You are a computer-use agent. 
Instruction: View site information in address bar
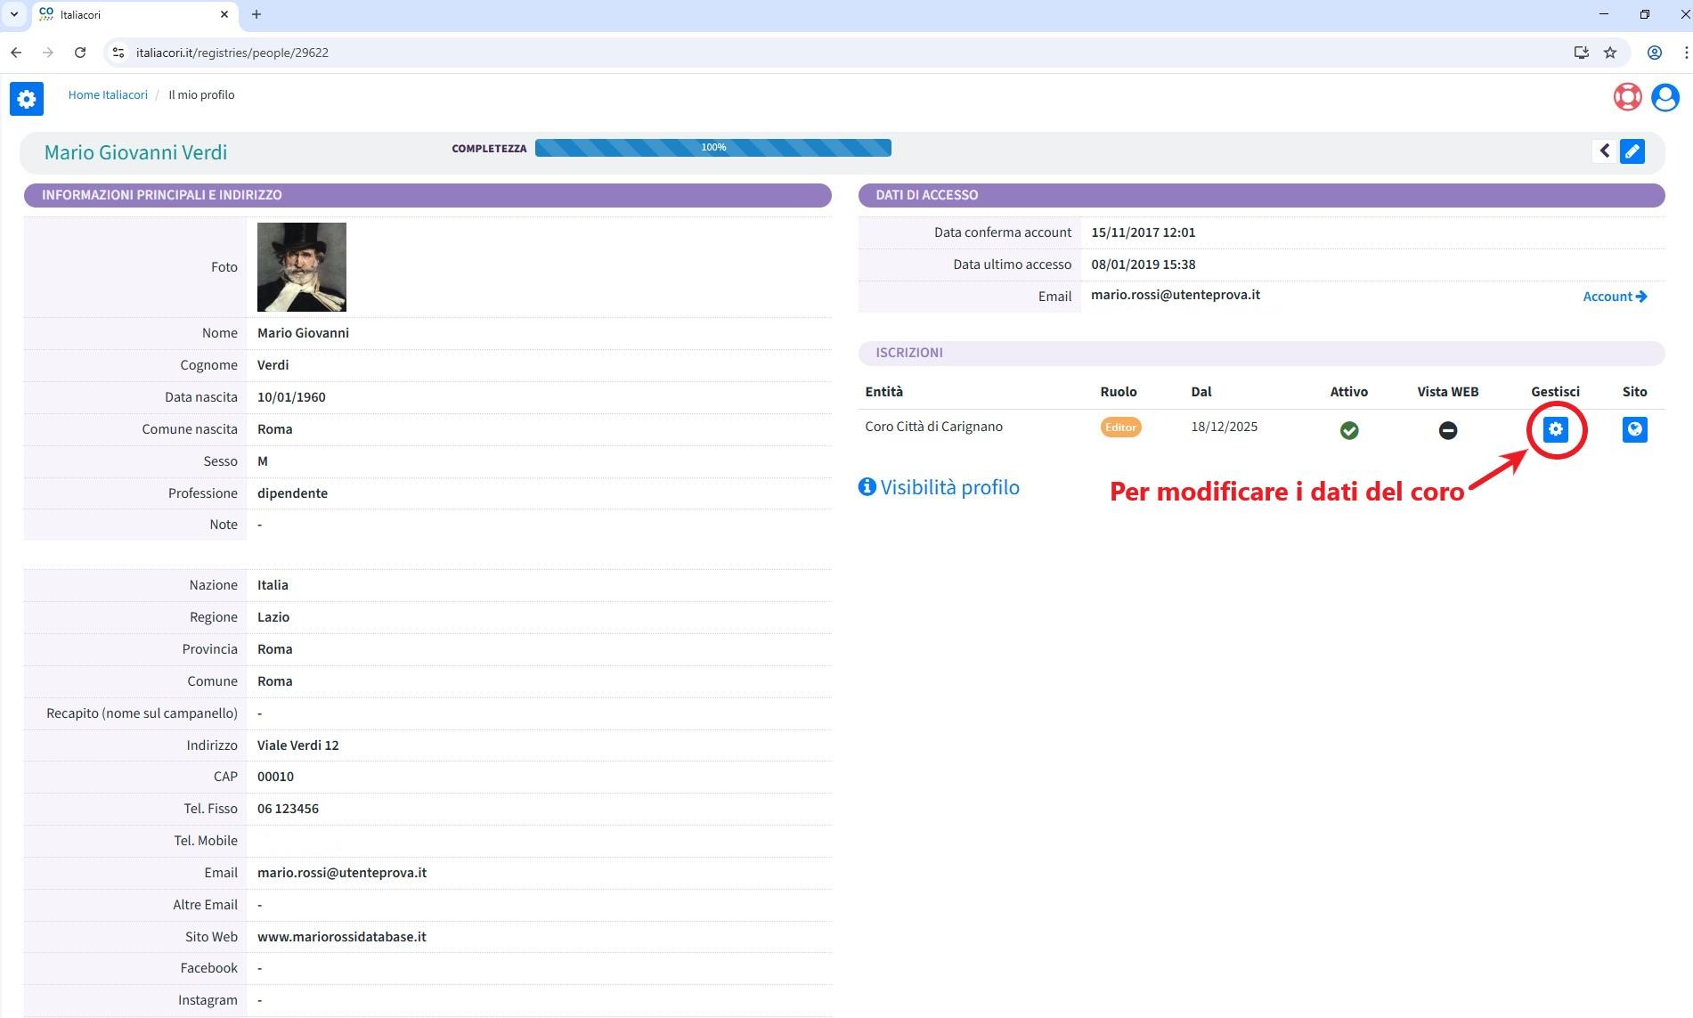(x=118, y=53)
